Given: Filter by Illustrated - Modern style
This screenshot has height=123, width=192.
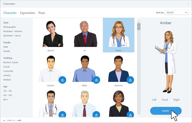Looking at the screenshot, I should [13, 31].
